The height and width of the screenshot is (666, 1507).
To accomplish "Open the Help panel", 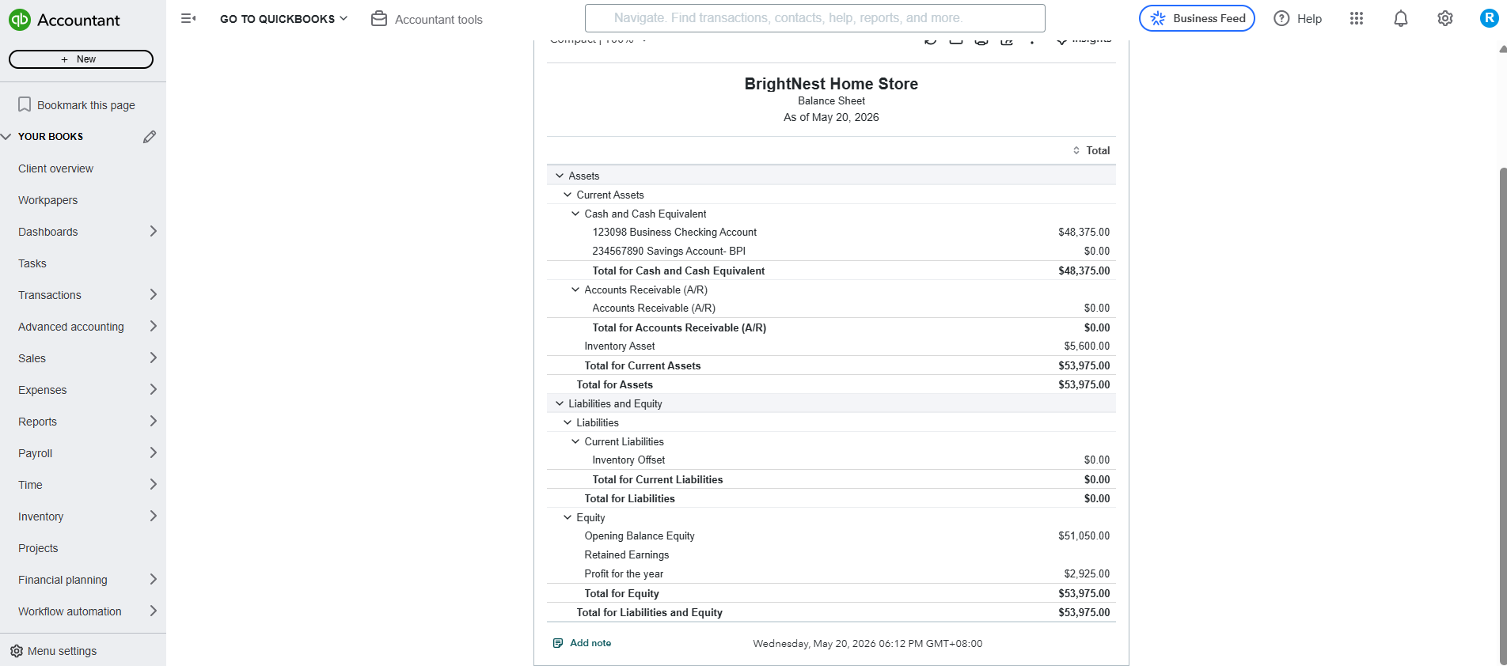I will [1297, 19].
